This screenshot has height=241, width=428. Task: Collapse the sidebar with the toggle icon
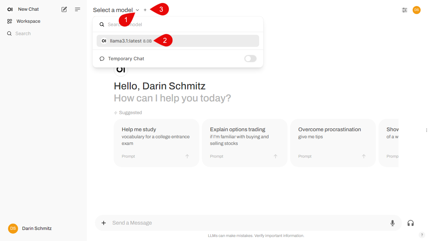click(x=77, y=9)
